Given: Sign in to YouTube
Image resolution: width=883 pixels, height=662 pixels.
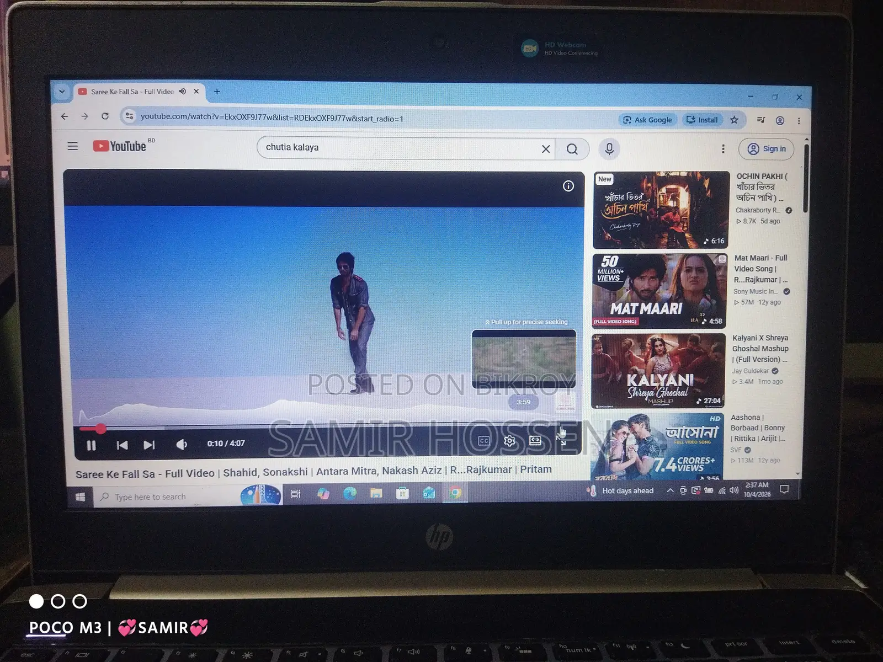Looking at the screenshot, I should click(x=767, y=149).
